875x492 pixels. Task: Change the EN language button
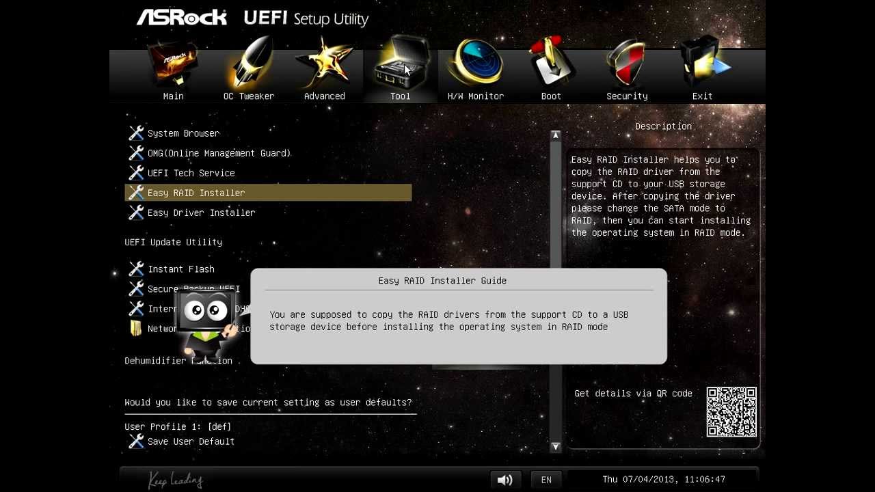(546, 480)
